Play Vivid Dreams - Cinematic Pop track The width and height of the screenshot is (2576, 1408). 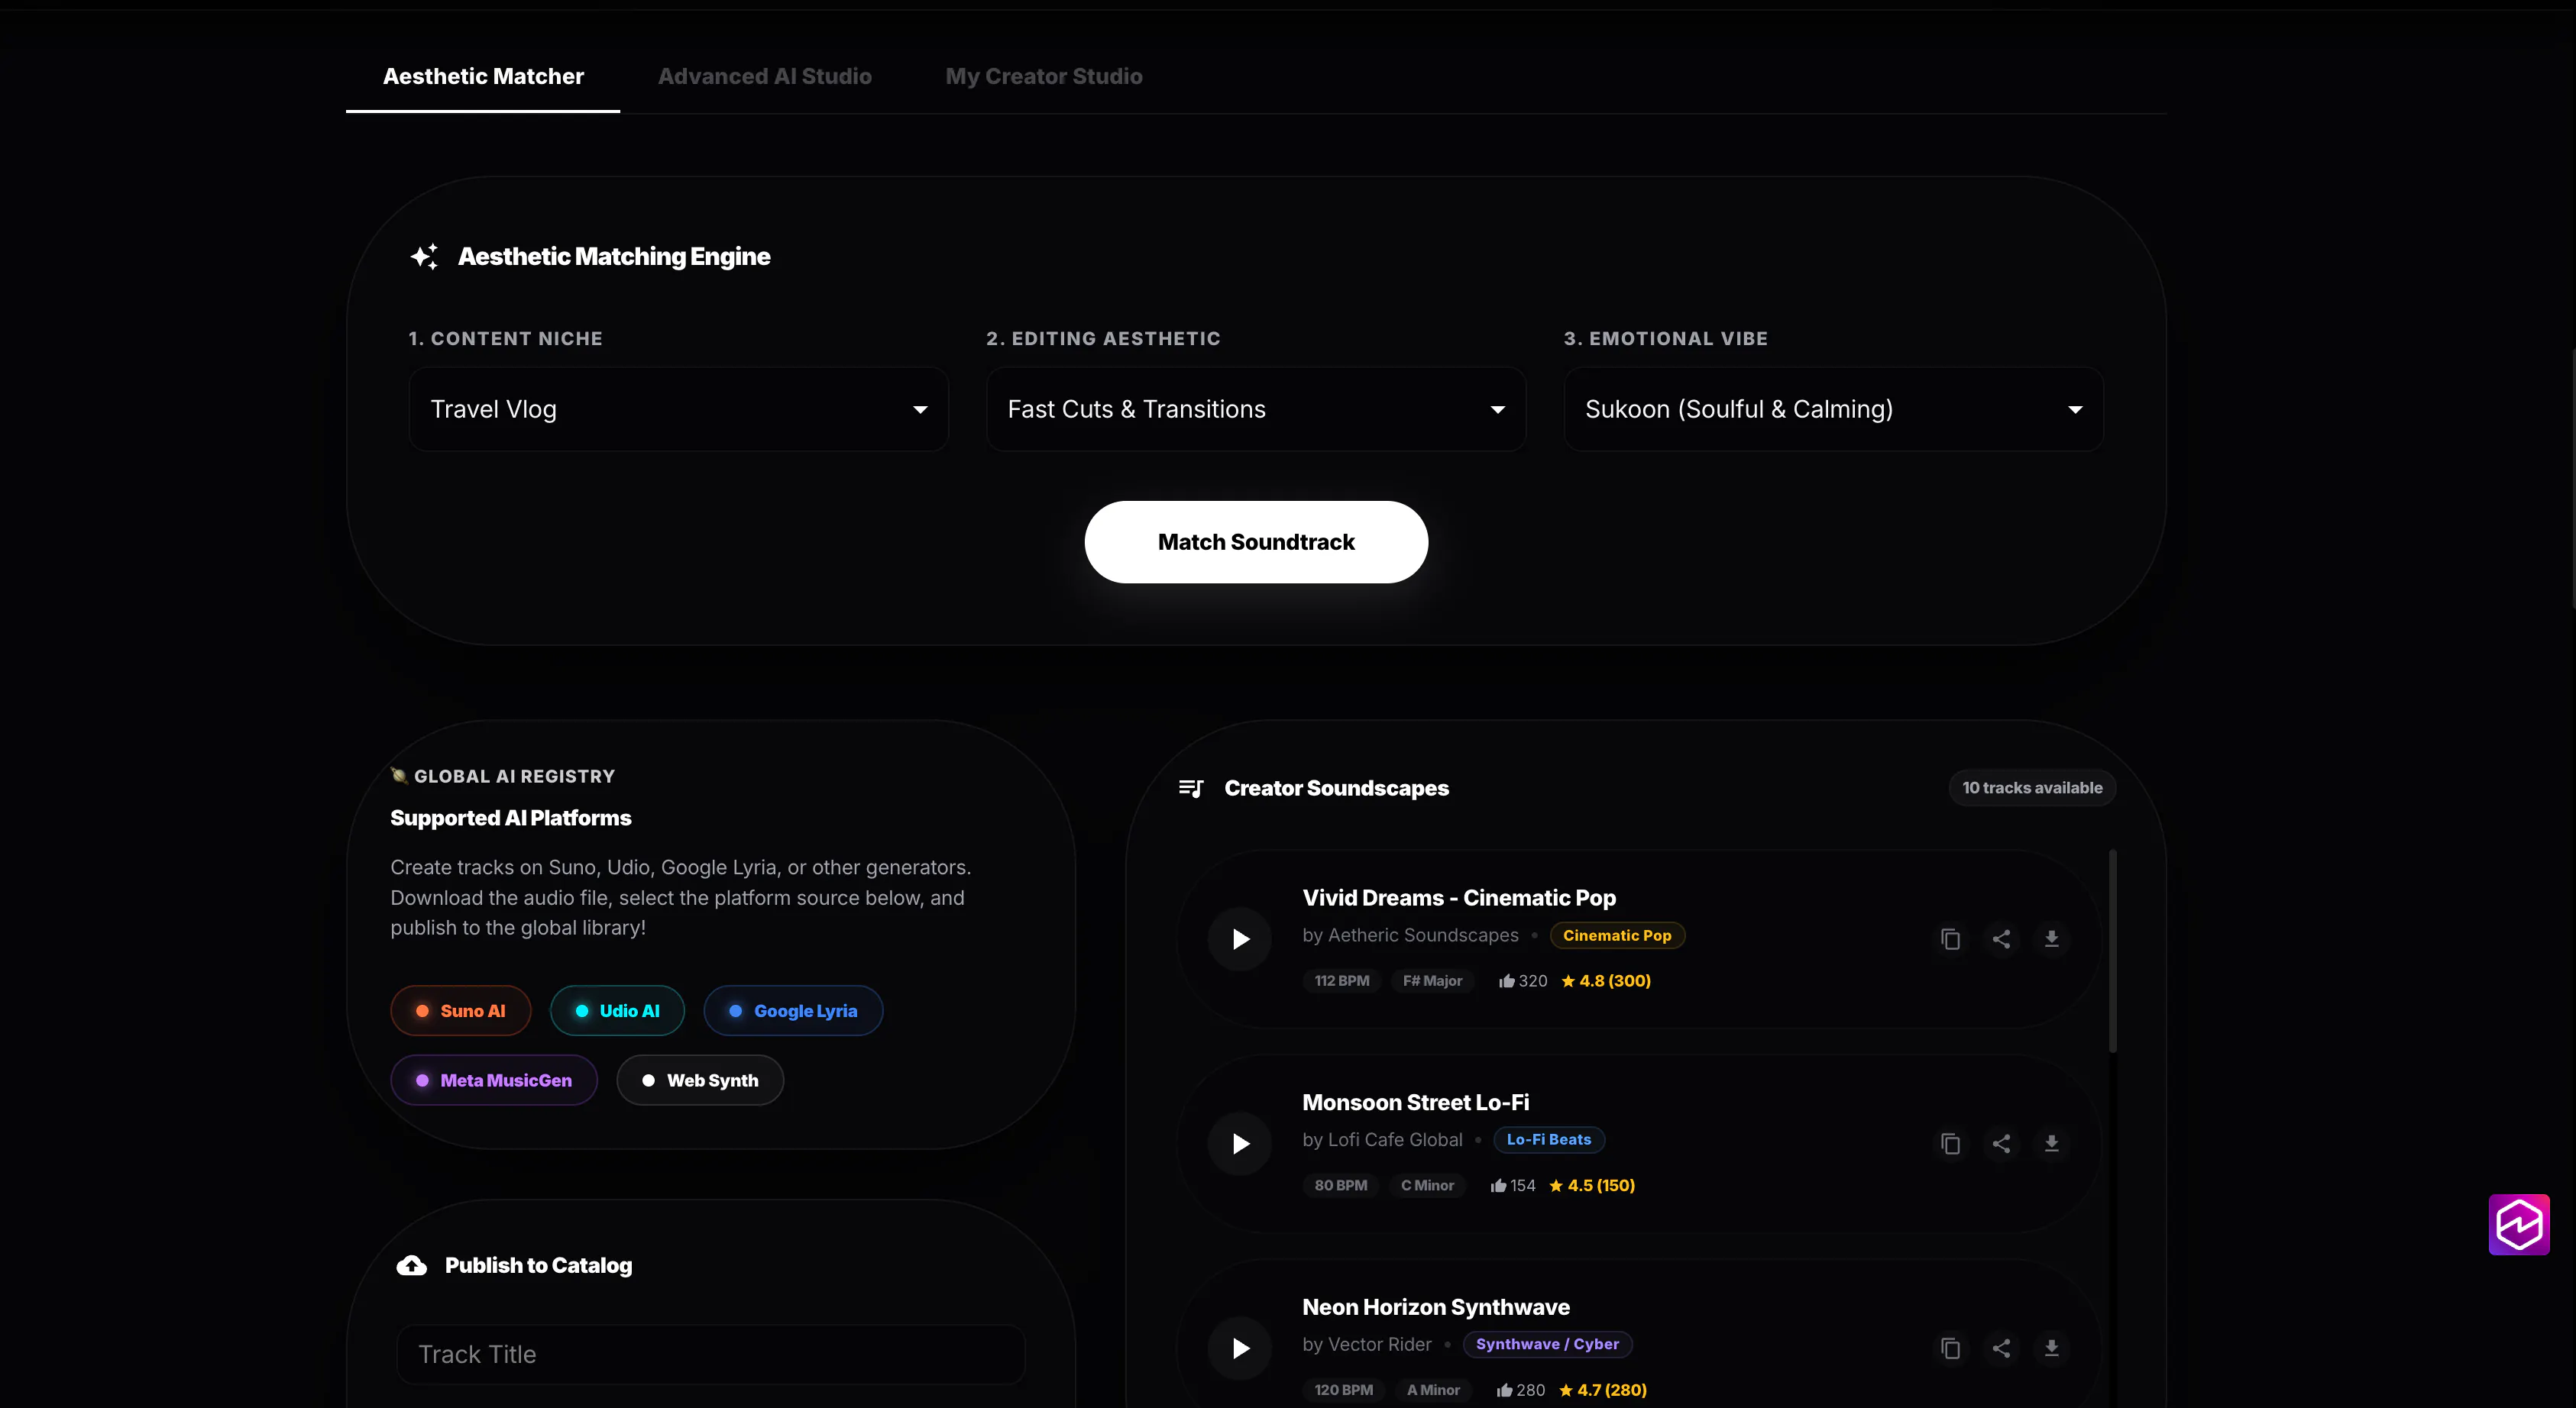(1240, 938)
